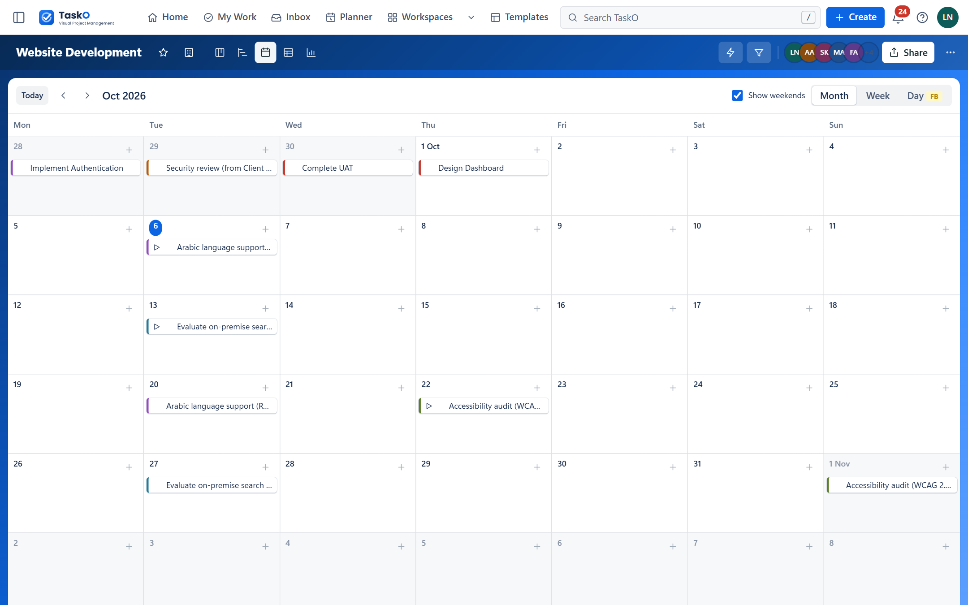Image resolution: width=968 pixels, height=605 pixels.
Task: Switch to Day view tab
Action: (925, 96)
